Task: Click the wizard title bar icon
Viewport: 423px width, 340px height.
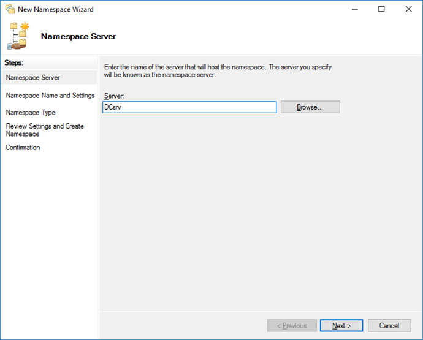Action: click(x=10, y=9)
